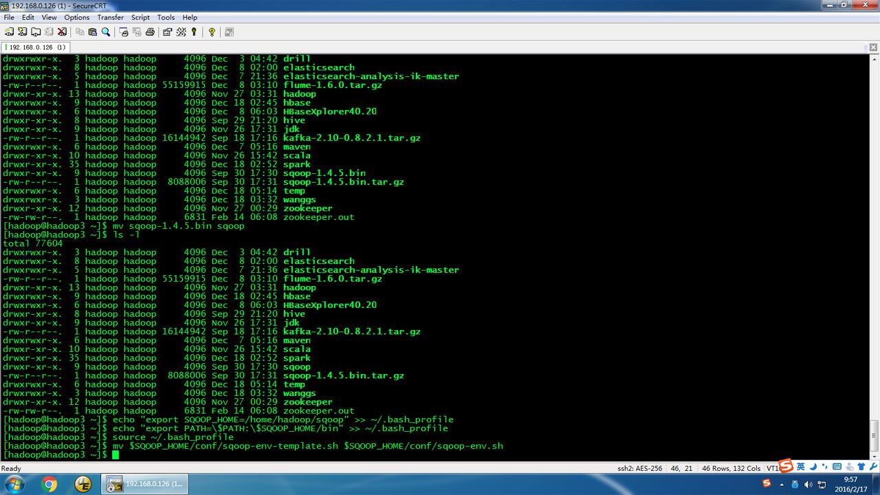This screenshot has height=495, width=880.
Task: Click 'ssh2: AES-256' status bar entry
Action: pyautogui.click(x=639, y=468)
